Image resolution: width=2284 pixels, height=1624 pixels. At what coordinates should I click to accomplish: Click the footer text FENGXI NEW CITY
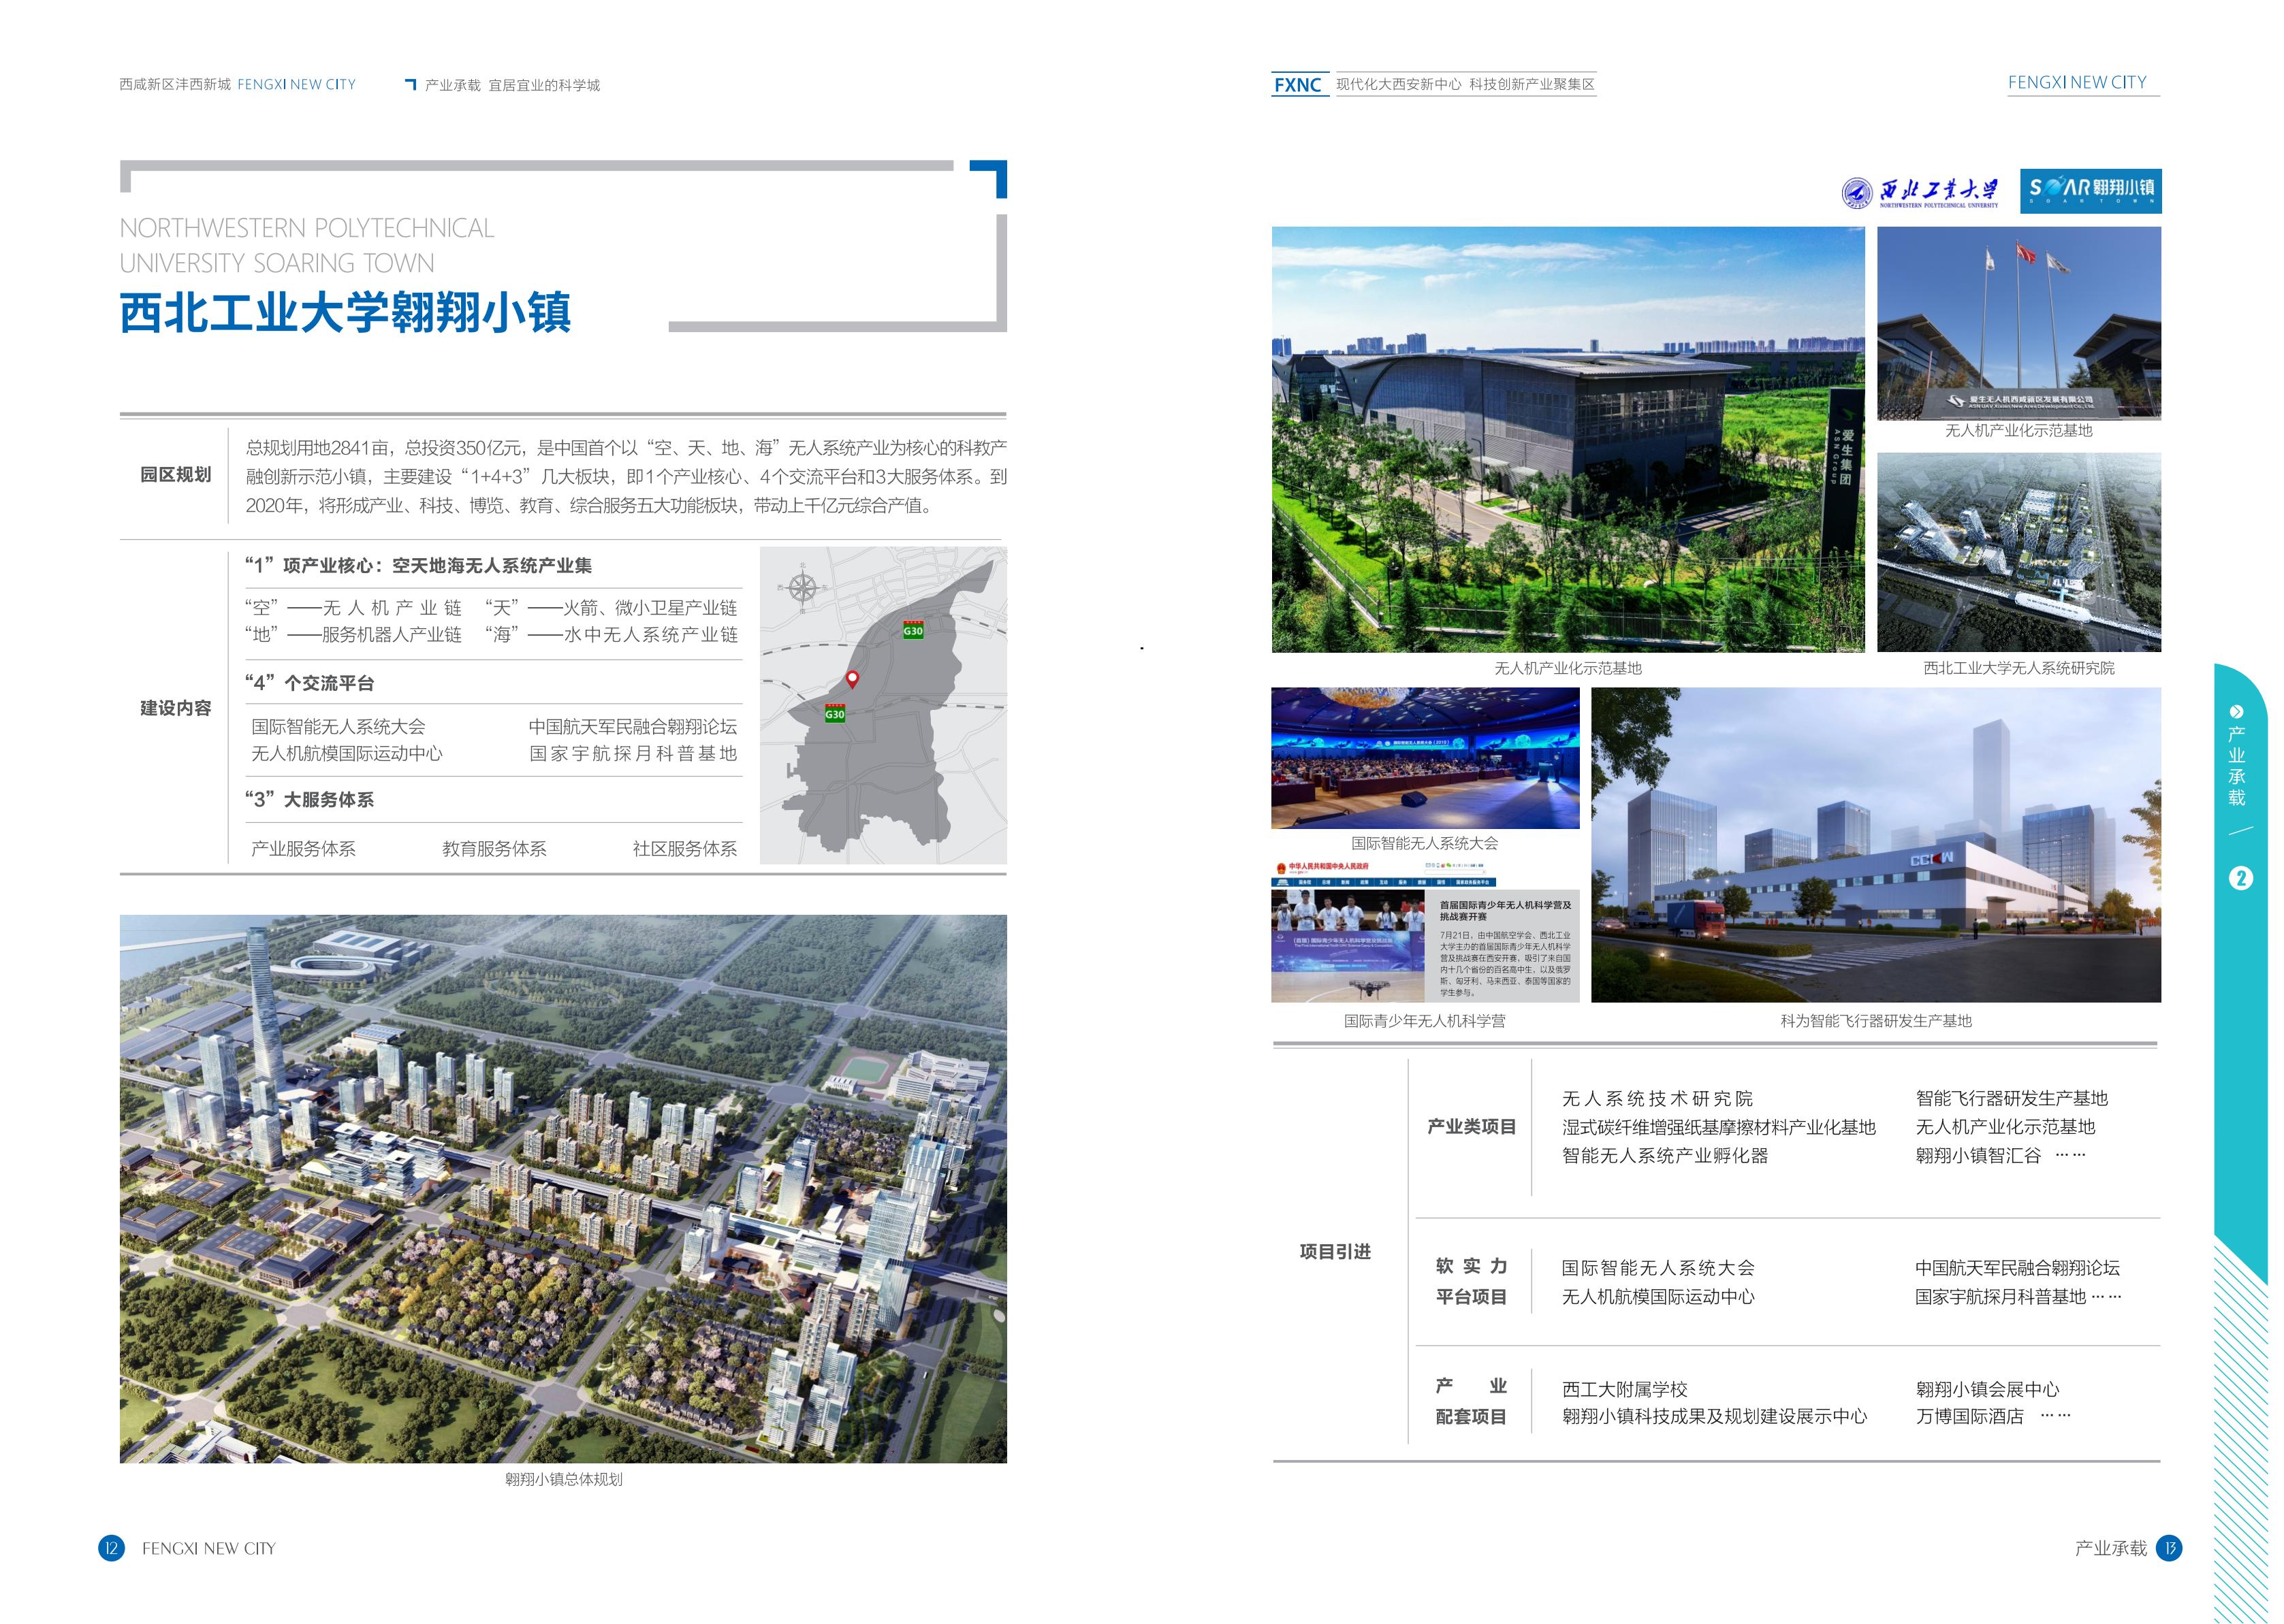pos(209,1549)
